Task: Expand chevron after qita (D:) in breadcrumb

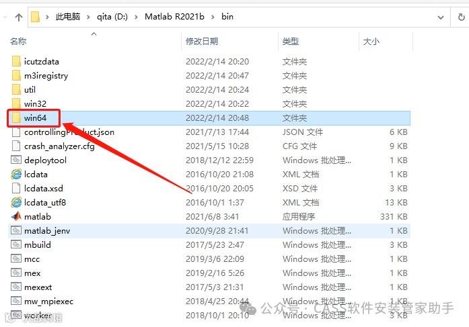Action: tap(136, 17)
